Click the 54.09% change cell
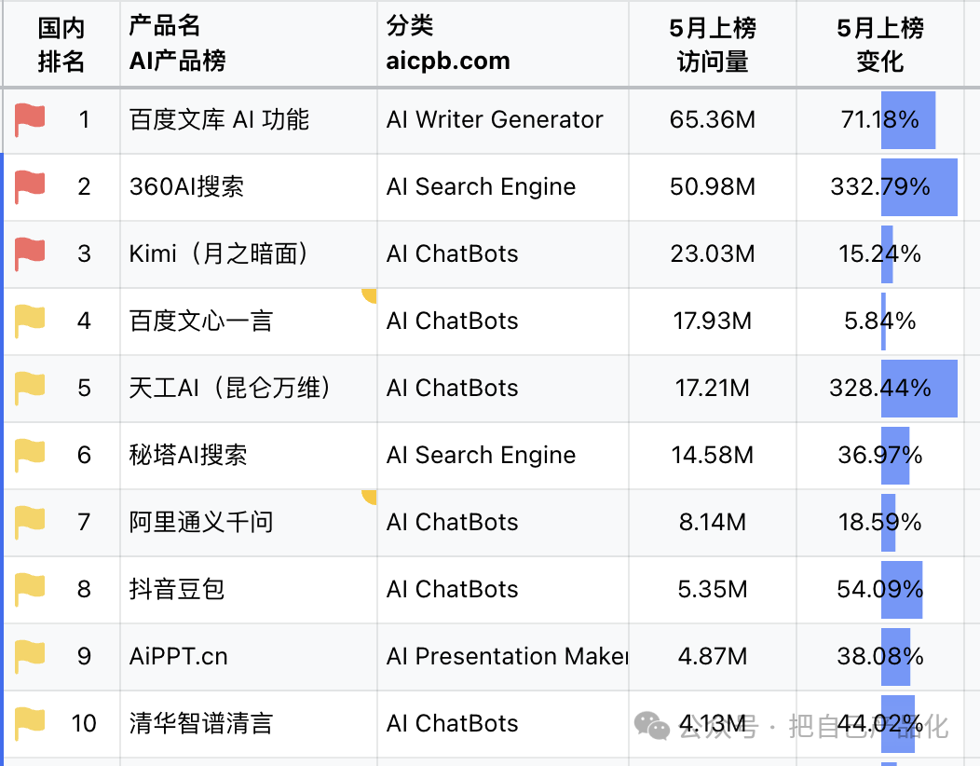 [880, 590]
